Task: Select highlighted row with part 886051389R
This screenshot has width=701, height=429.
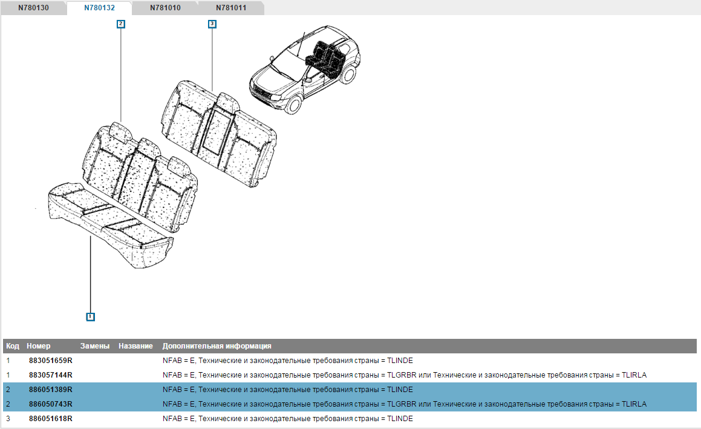Action: click(51, 390)
